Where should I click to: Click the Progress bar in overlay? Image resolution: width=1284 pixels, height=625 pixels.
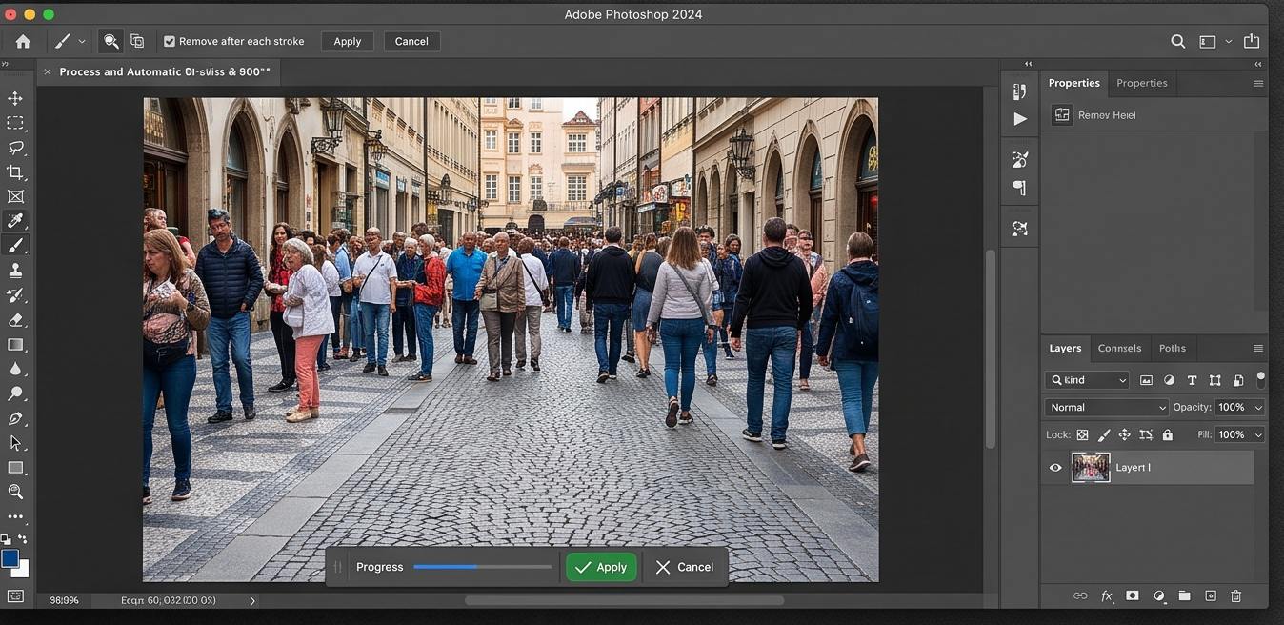coord(483,567)
